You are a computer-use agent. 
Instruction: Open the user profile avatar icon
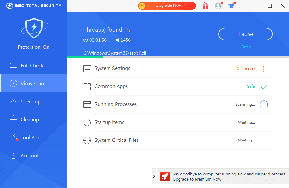click(218, 6)
